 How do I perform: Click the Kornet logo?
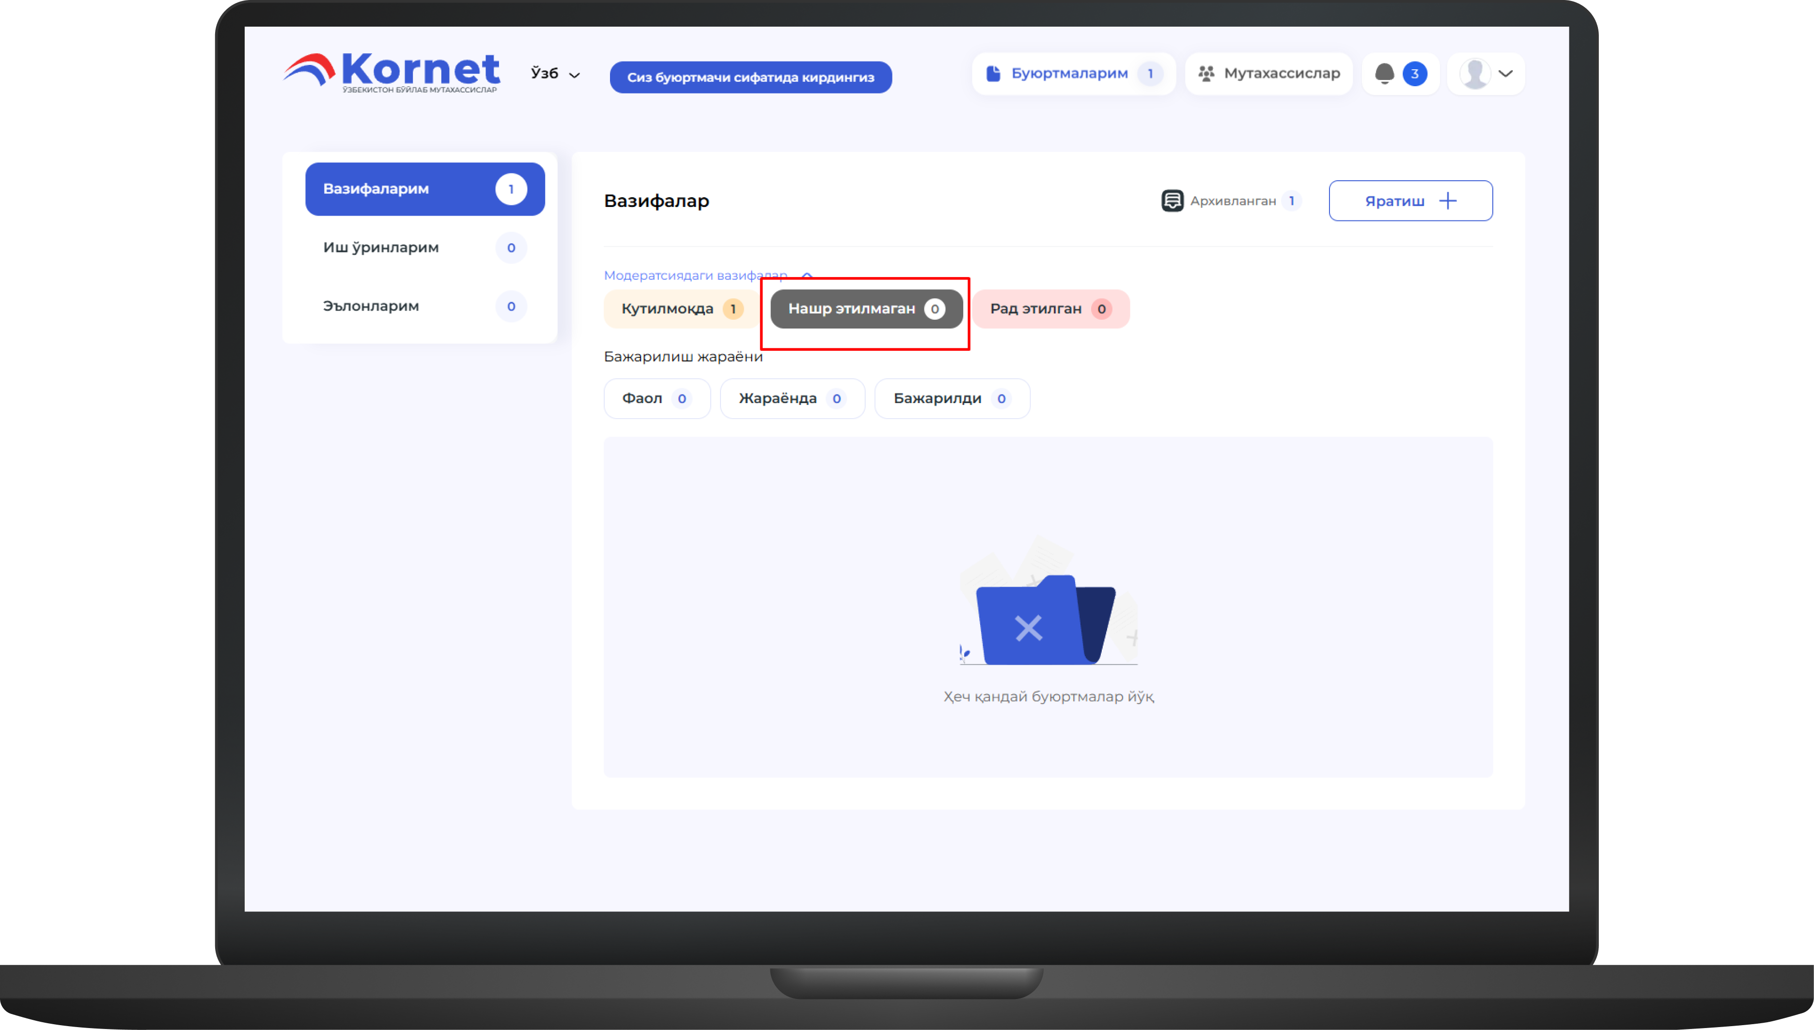391,73
